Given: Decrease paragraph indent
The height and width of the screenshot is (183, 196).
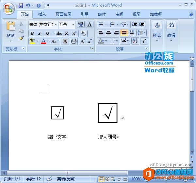Looking at the screenshot, I should pyautogui.click(x=134, y=24).
